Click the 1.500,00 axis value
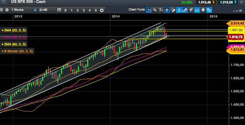 click(237, 91)
